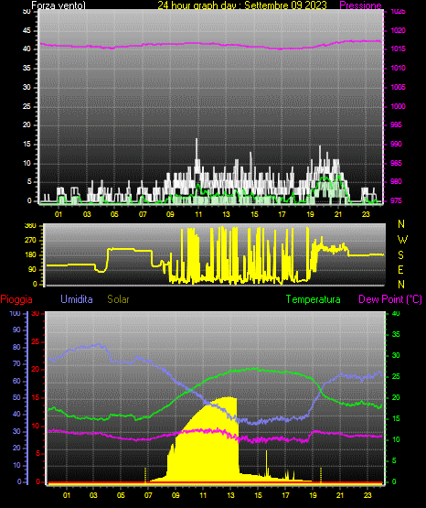Viewport: 426px width, 508px height.
Task: Click the 24 hour graph day title
Action: pos(242,5)
